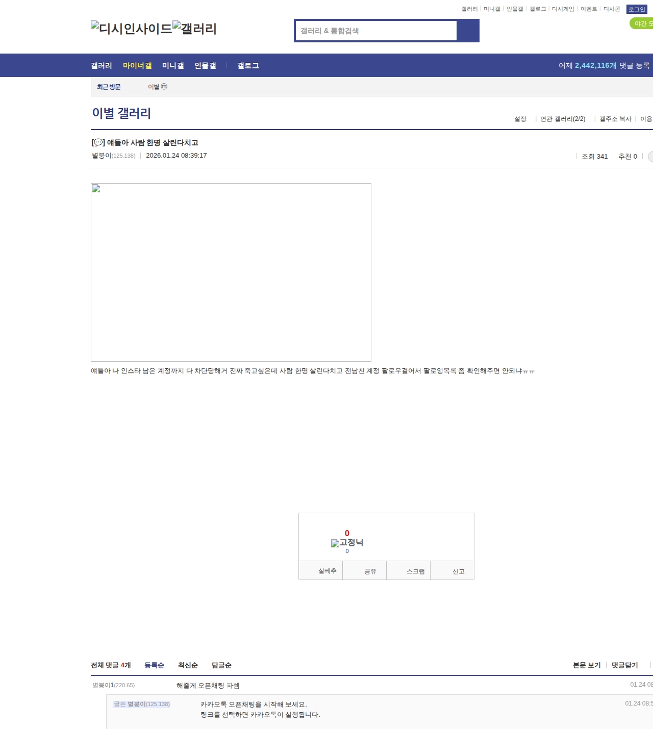Click the 카카오톡 오픈채팅을 시작해 보세요 reply text
653x729 pixels.
point(254,705)
